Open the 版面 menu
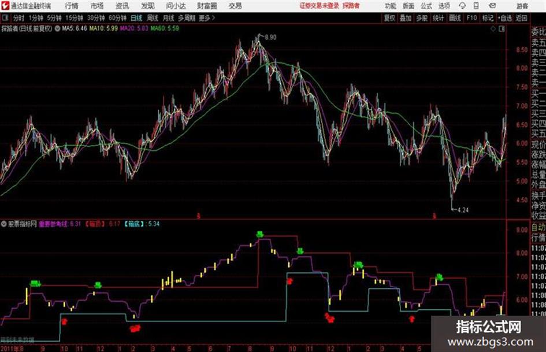Viewport: 546px width, 352px height. click(408, 6)
